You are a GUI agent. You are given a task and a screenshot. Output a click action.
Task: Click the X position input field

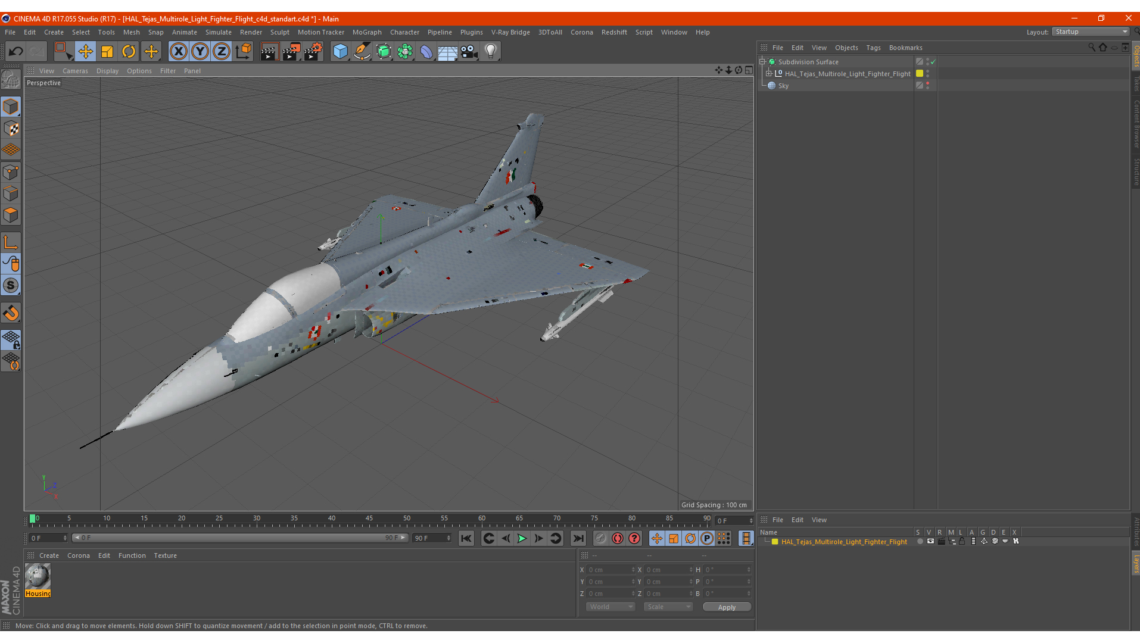tap(611, 570)
